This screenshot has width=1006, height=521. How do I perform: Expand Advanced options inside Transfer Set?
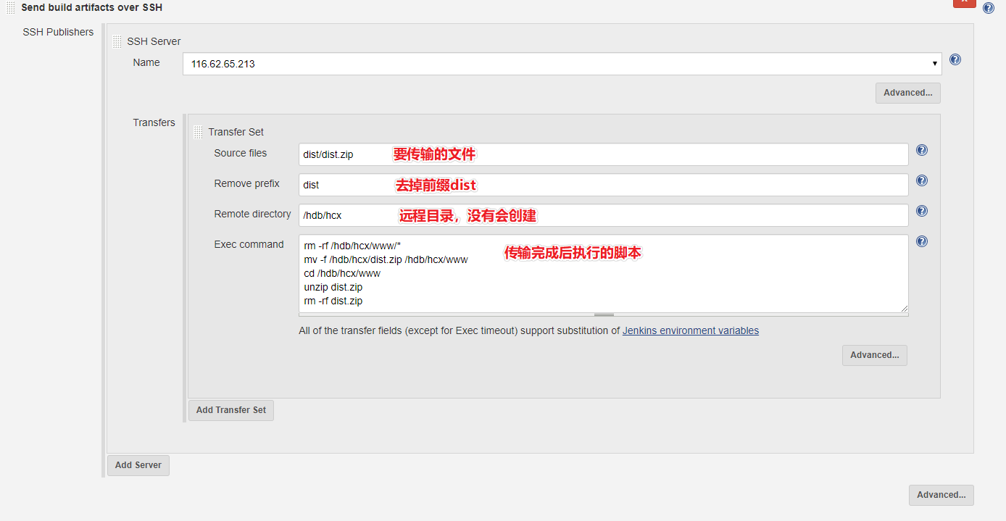click(x=874, y=355)
